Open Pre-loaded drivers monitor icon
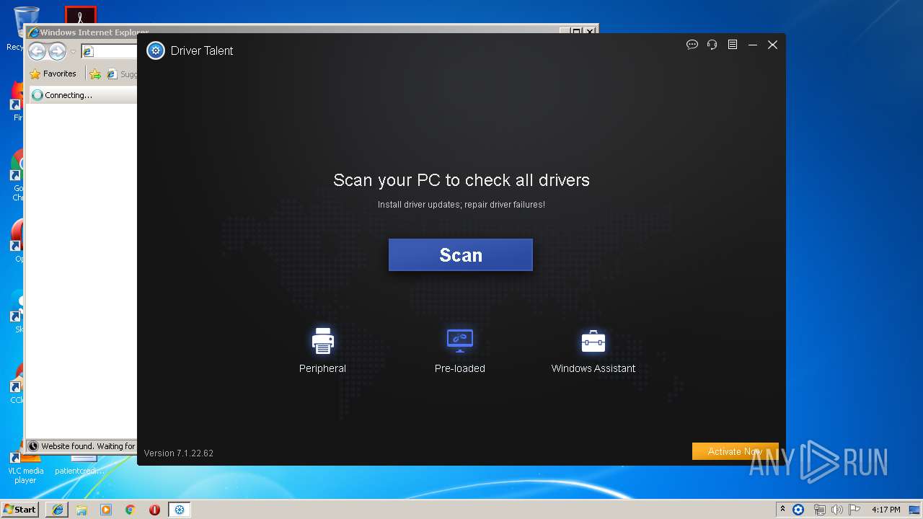The width and height of the screenshot is (923, 519). (x=459, y=341)
